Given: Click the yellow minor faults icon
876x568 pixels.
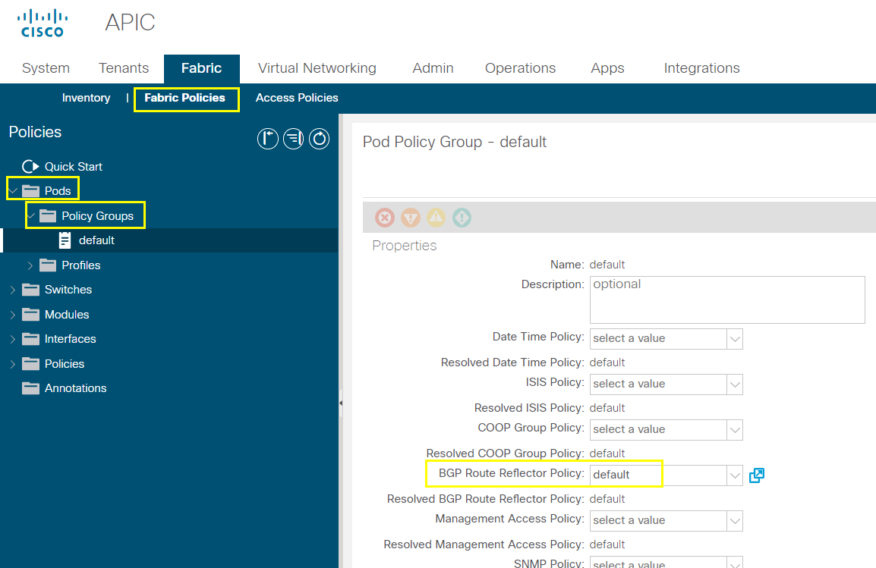Looking at the screenshot, I should point(436,218).
